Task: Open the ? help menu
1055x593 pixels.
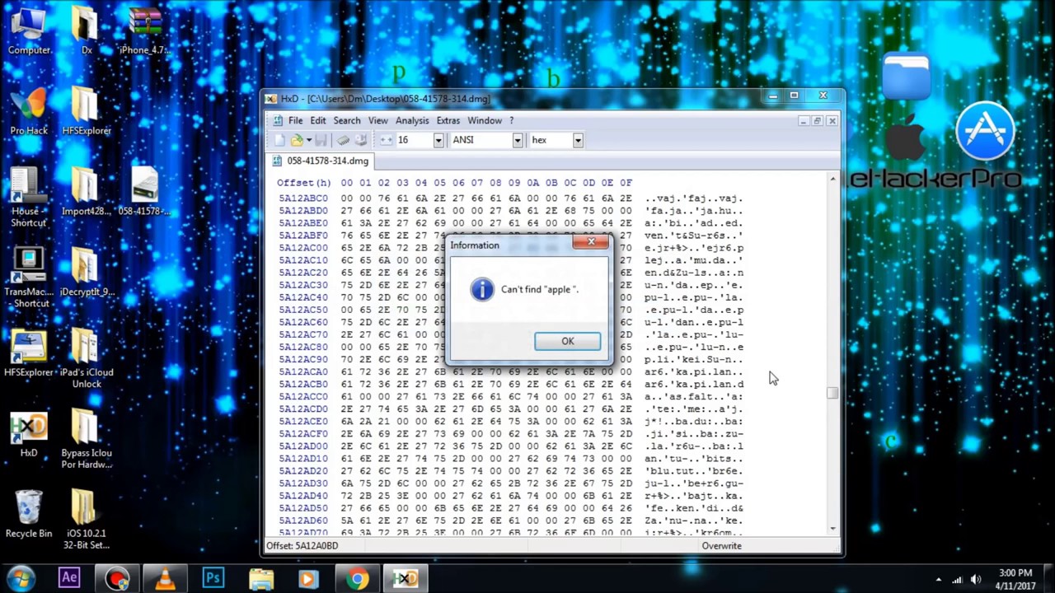Action: click(511, 120)
